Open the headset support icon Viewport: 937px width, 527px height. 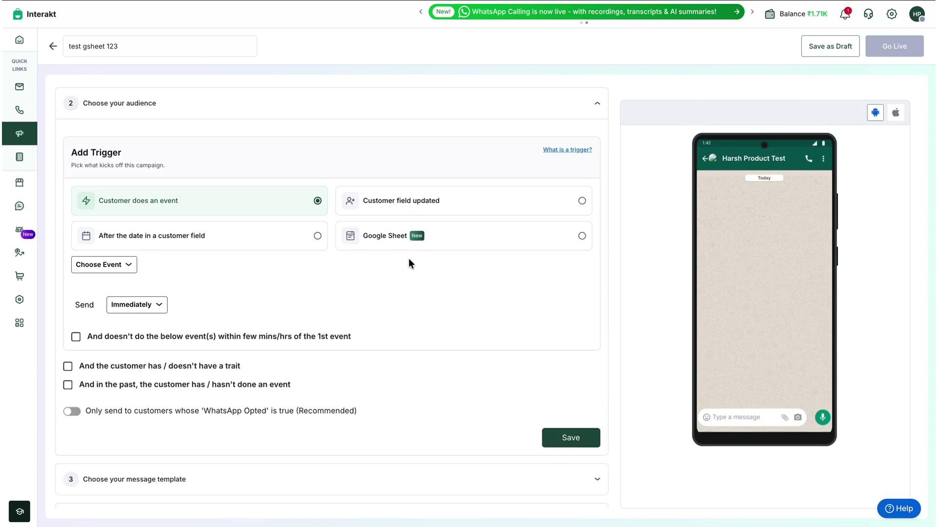[x=868, y=14]
